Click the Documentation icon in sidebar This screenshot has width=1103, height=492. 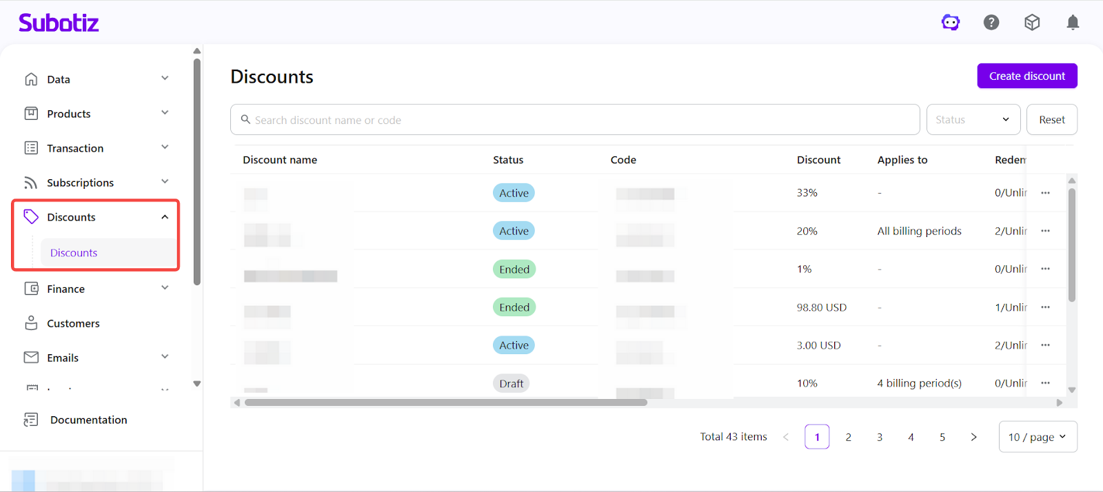pyautogui.click(x=31, y=420)
